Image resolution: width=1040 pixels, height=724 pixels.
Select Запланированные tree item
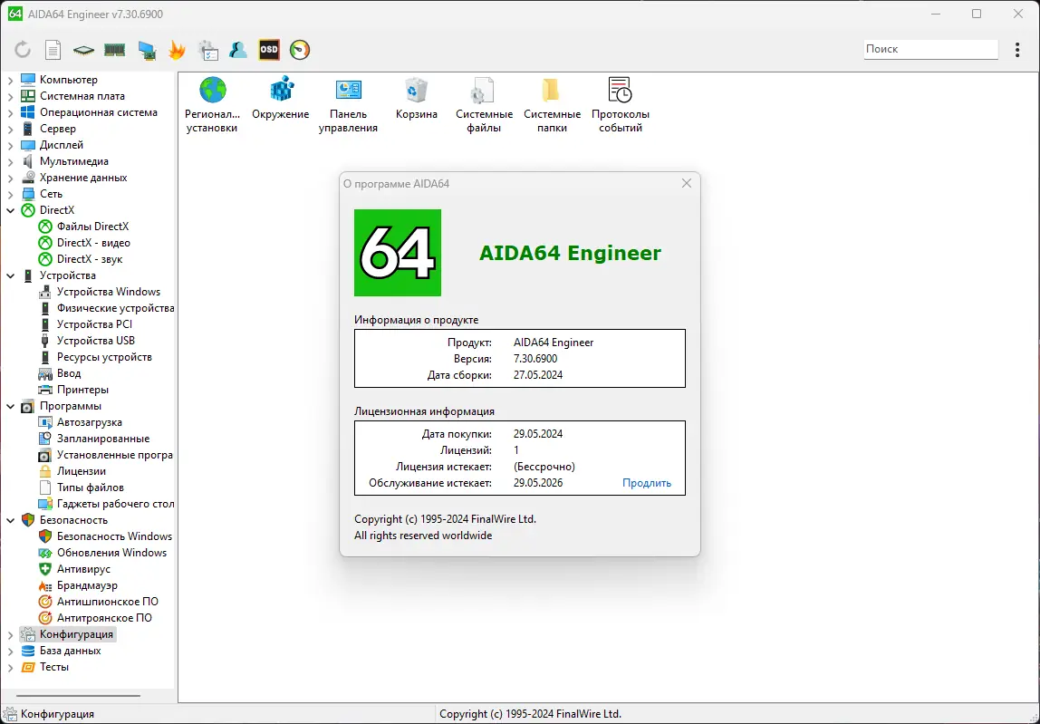102,439
